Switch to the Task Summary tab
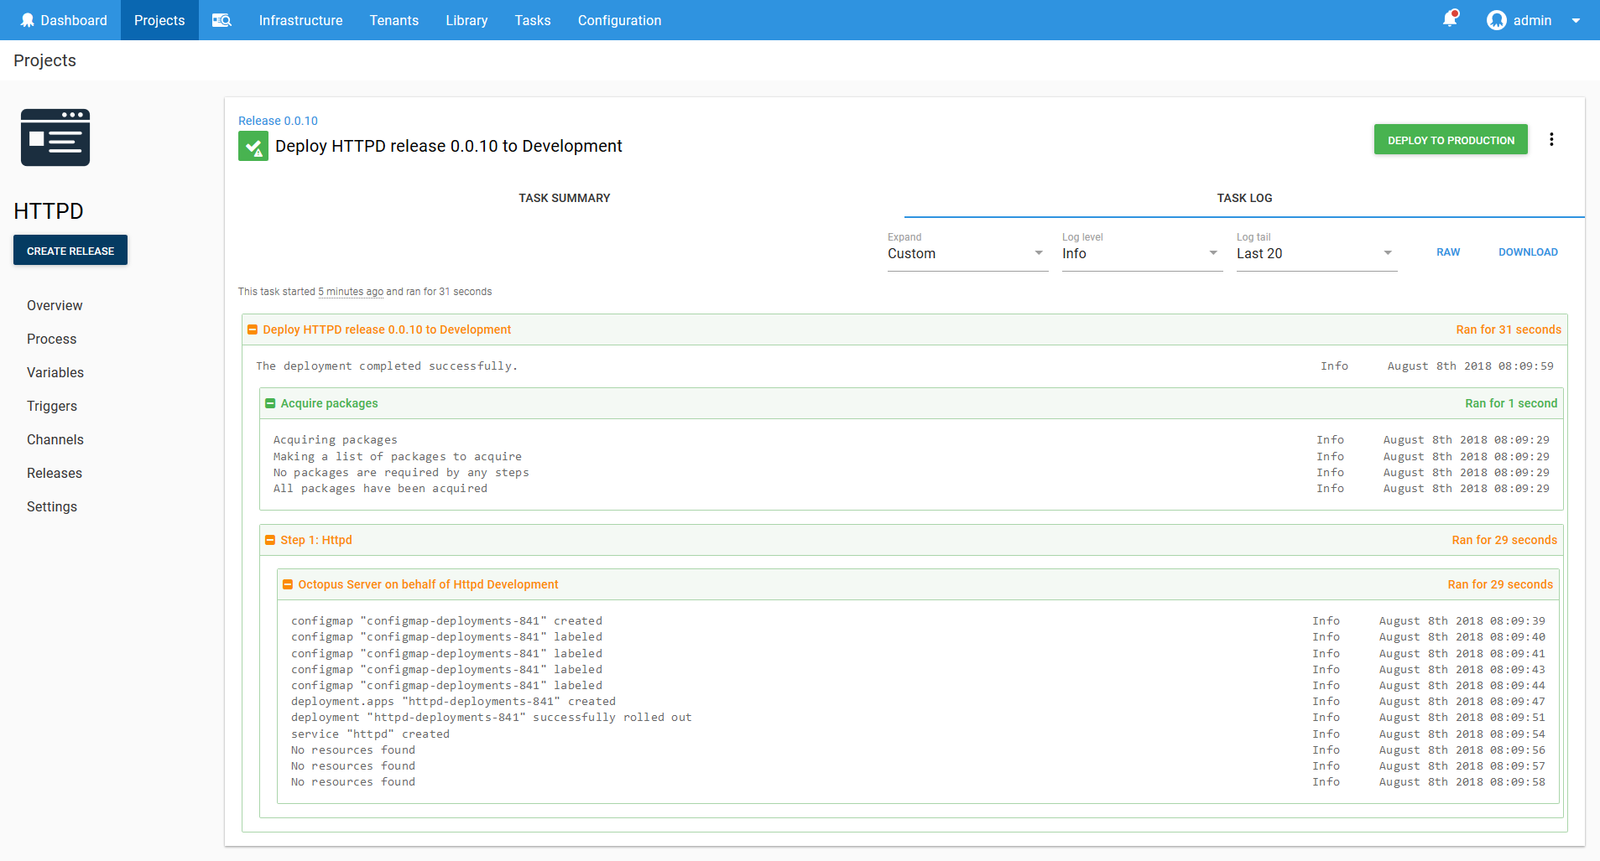The width and height of the screenshot is (1600, 861). coord(564,198)
